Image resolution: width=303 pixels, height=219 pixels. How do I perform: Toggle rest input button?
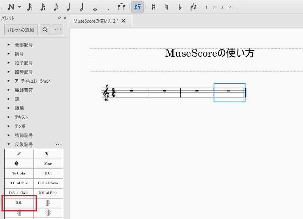pyautogui.click(x=137, y=7)
